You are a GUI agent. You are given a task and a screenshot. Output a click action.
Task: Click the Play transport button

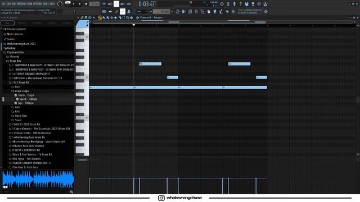click(x=74, y=4)
